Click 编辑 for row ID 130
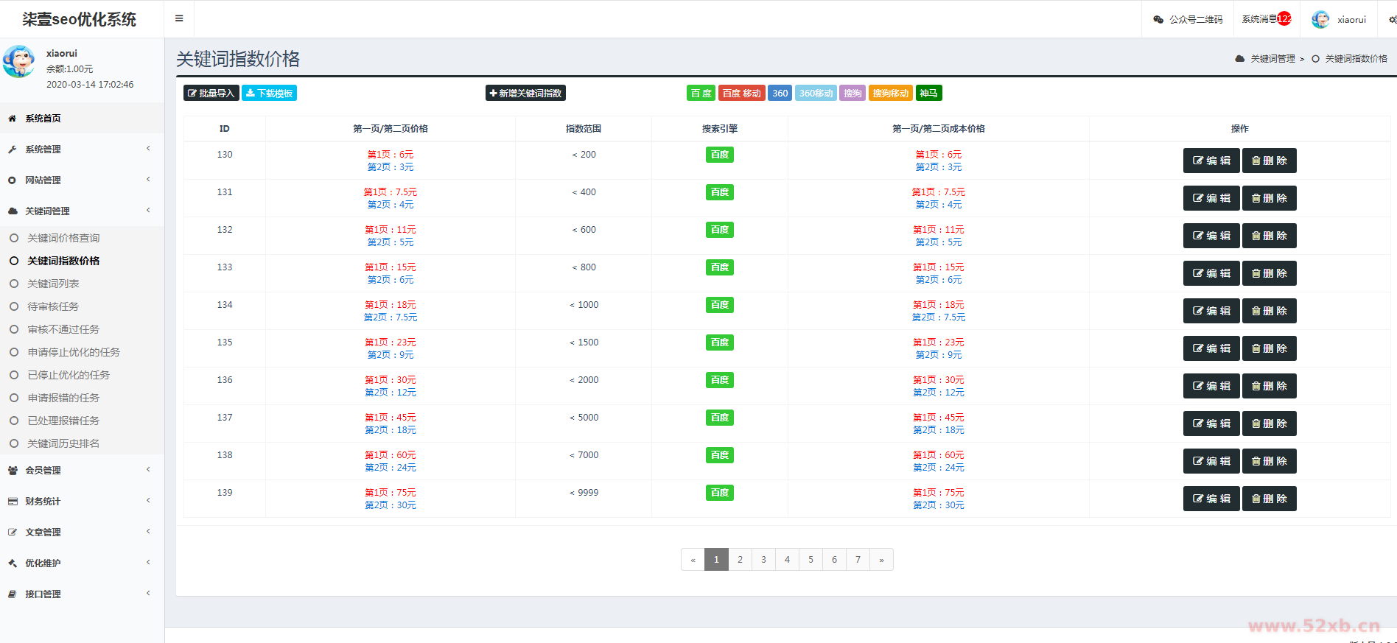The width and height of the screenshot is (1397, 643). pos(1211,161)
